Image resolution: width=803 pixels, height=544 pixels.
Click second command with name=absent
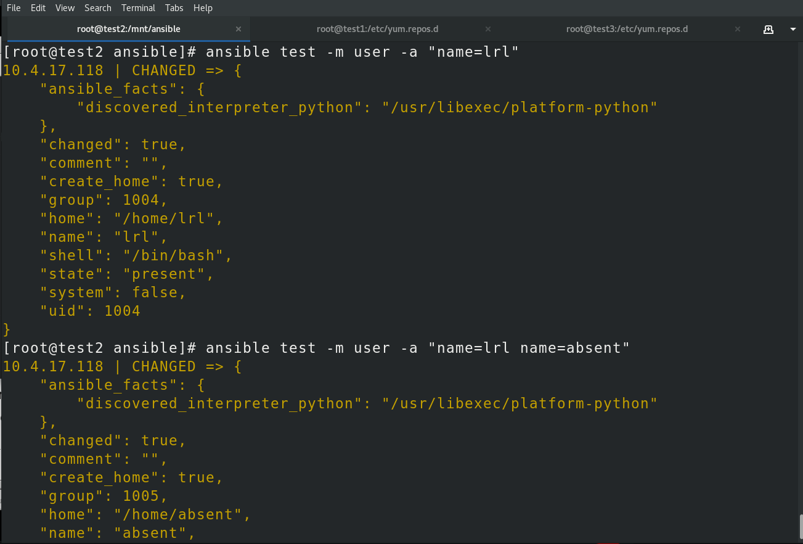418,348
